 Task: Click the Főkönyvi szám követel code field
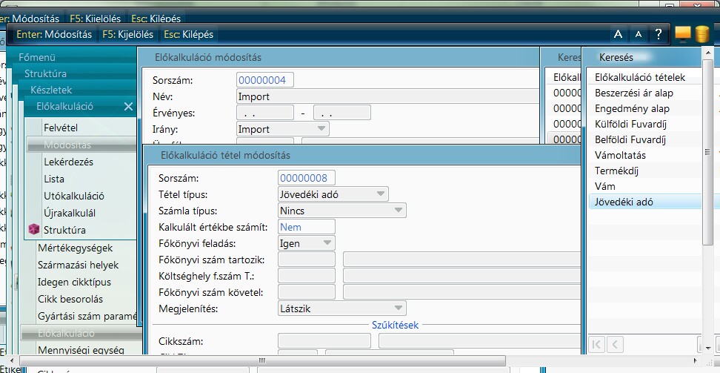click(x=306, y=292)
